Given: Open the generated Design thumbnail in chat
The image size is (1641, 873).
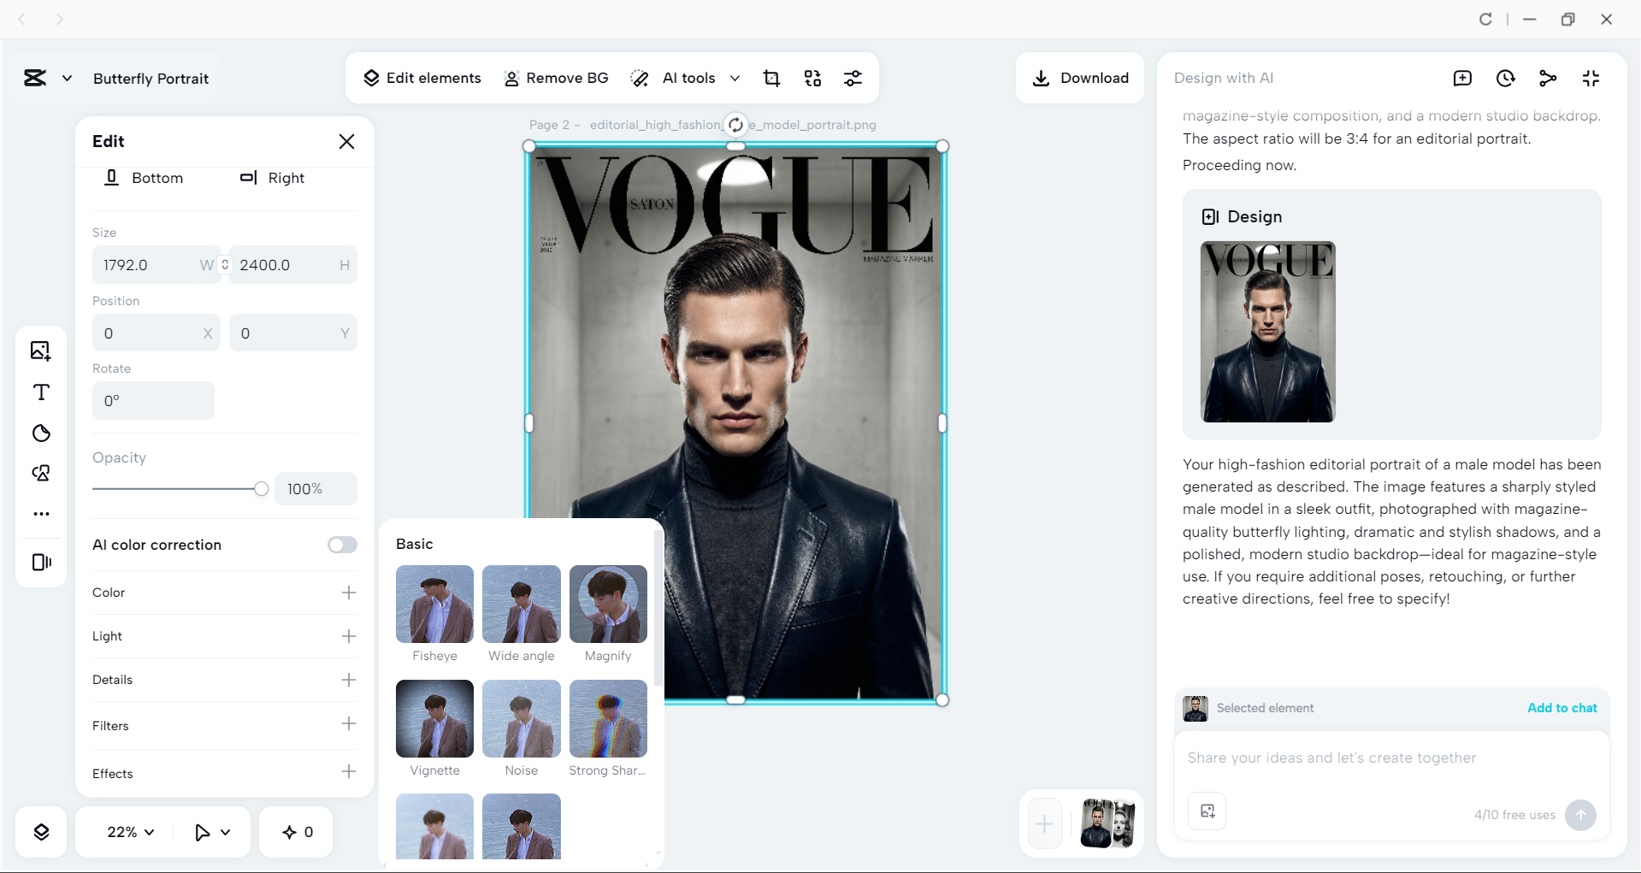Looking at the screenshot, I should click(1268, 332).
